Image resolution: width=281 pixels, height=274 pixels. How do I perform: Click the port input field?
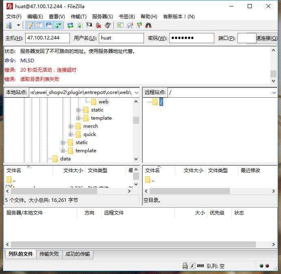pyautogui.click(x=246, y=38)
